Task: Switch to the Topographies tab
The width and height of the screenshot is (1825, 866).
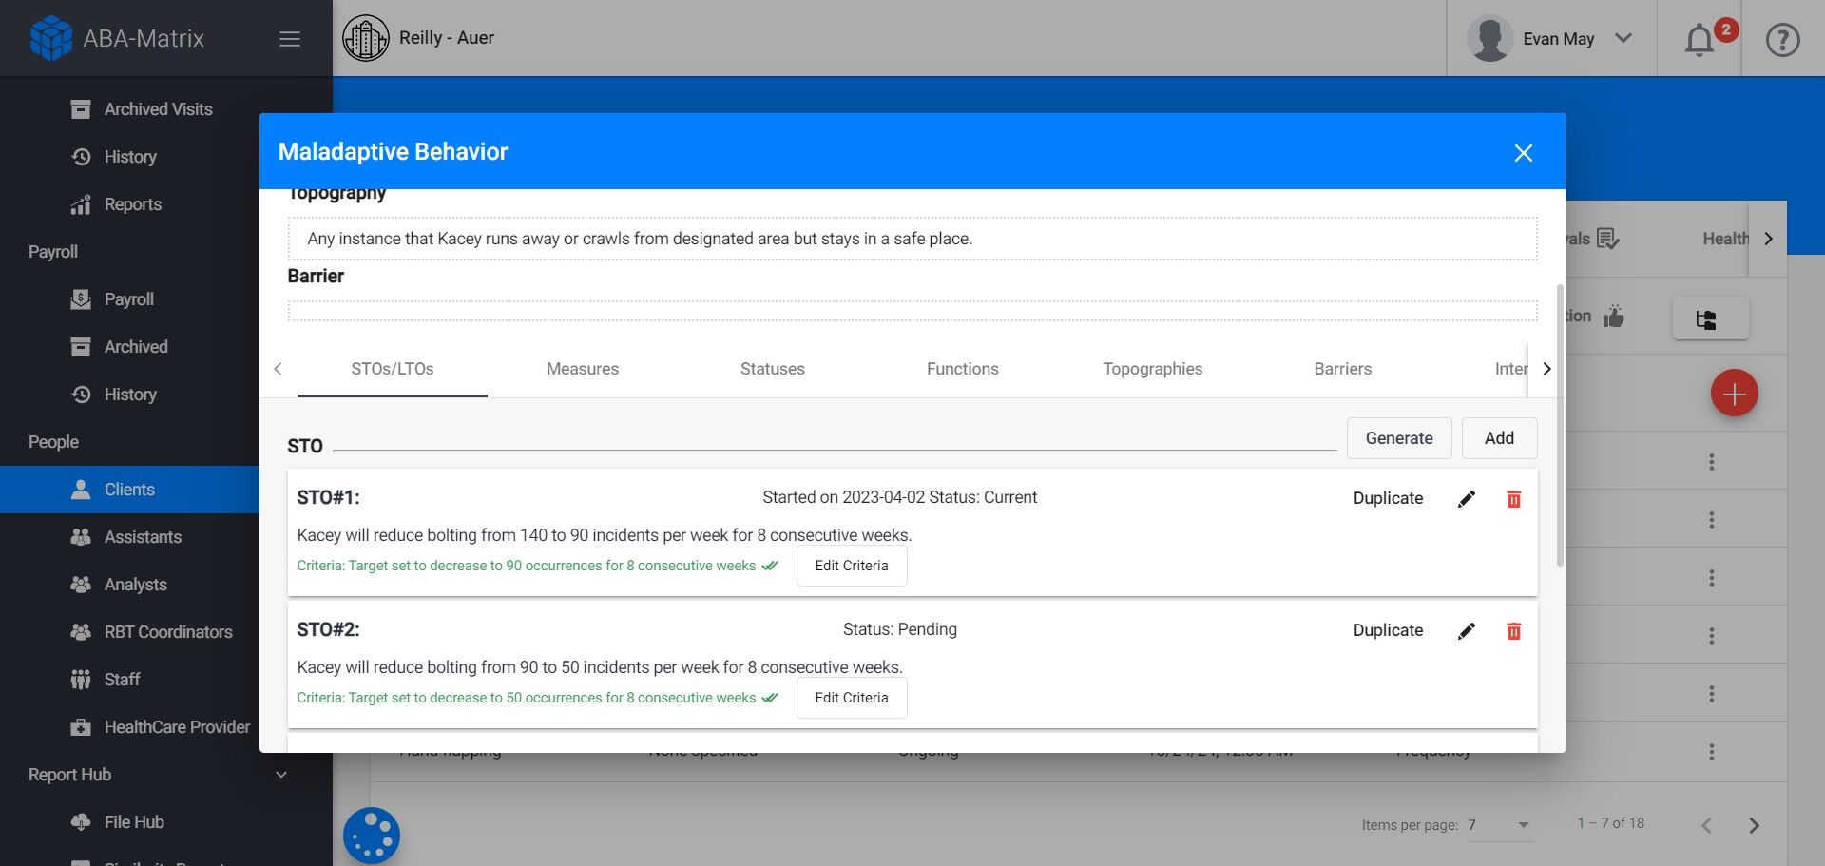Action: (1152, 369)
